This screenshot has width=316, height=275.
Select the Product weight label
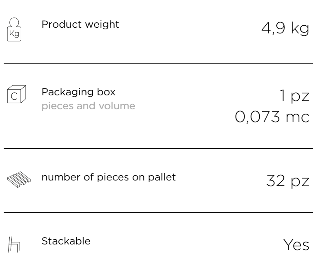(80, 24)
